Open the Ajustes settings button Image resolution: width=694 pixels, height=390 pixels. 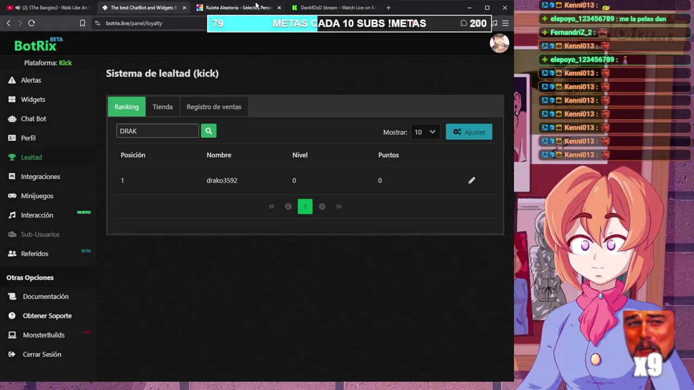coord(469,132)
